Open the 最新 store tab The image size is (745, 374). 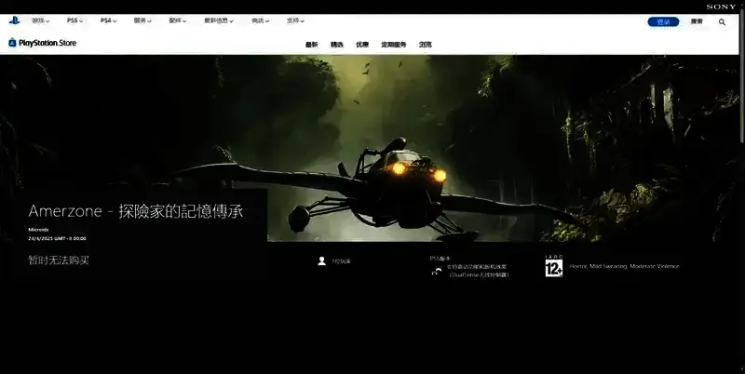[x=311, y=45]
